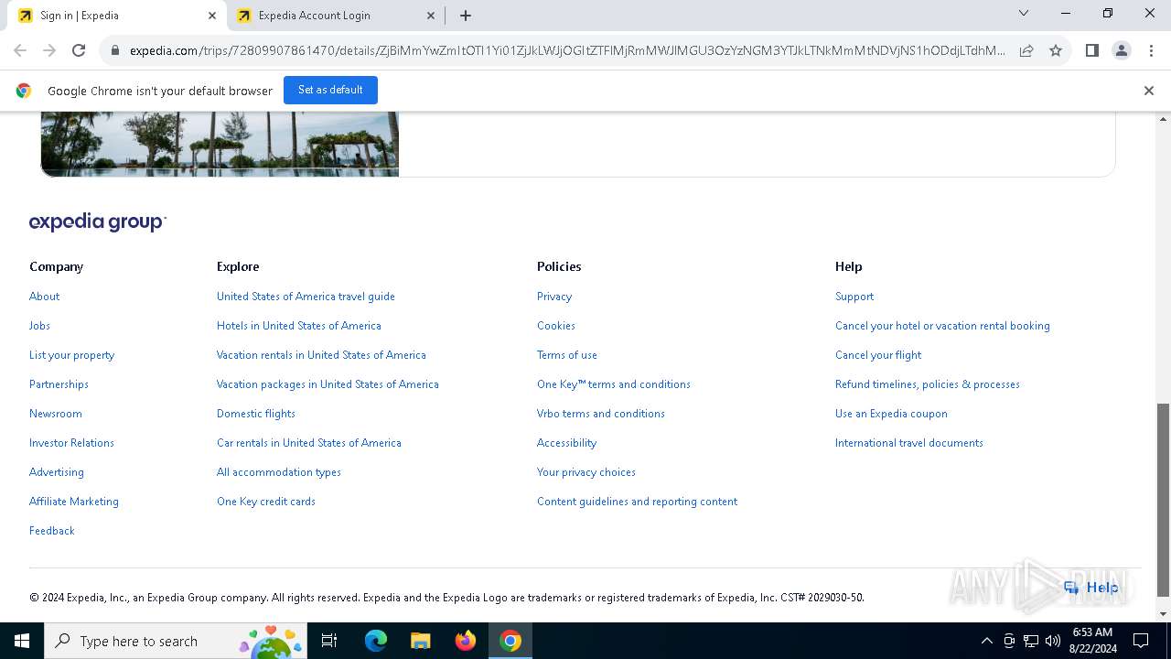Open the Privacy policy link
The image size is (1171, 659).
coord(554,297)
